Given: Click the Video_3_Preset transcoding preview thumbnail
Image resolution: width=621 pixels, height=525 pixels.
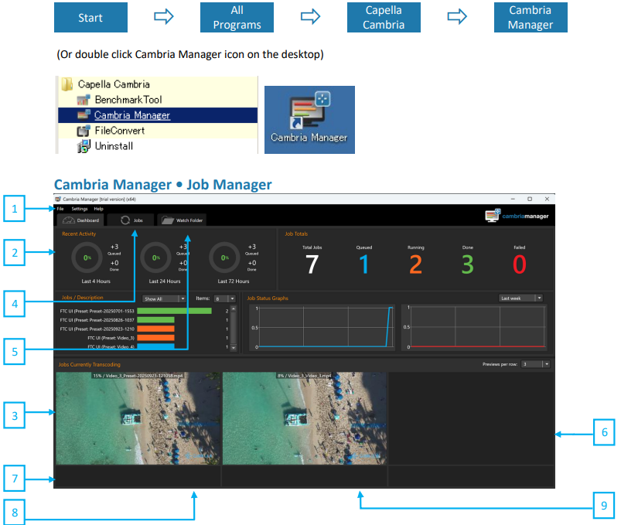Looking at the screenshot, I should (137, 418).
